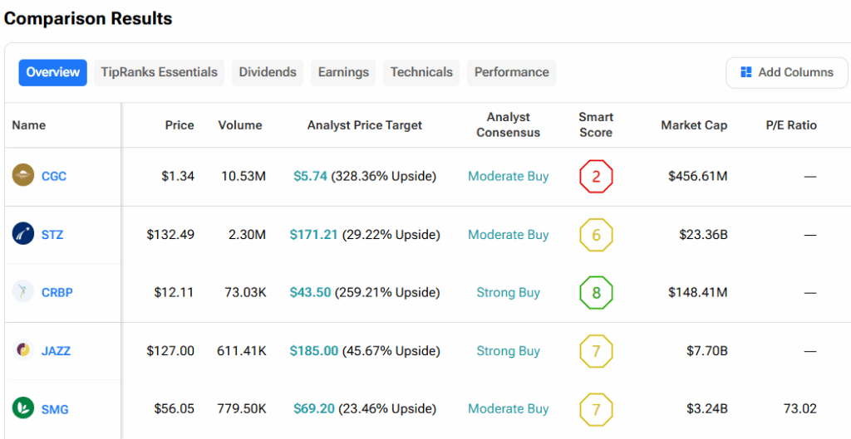Sort by the Market Cap column header
Screen dimensions: 851x439
(x=694, y=125)
